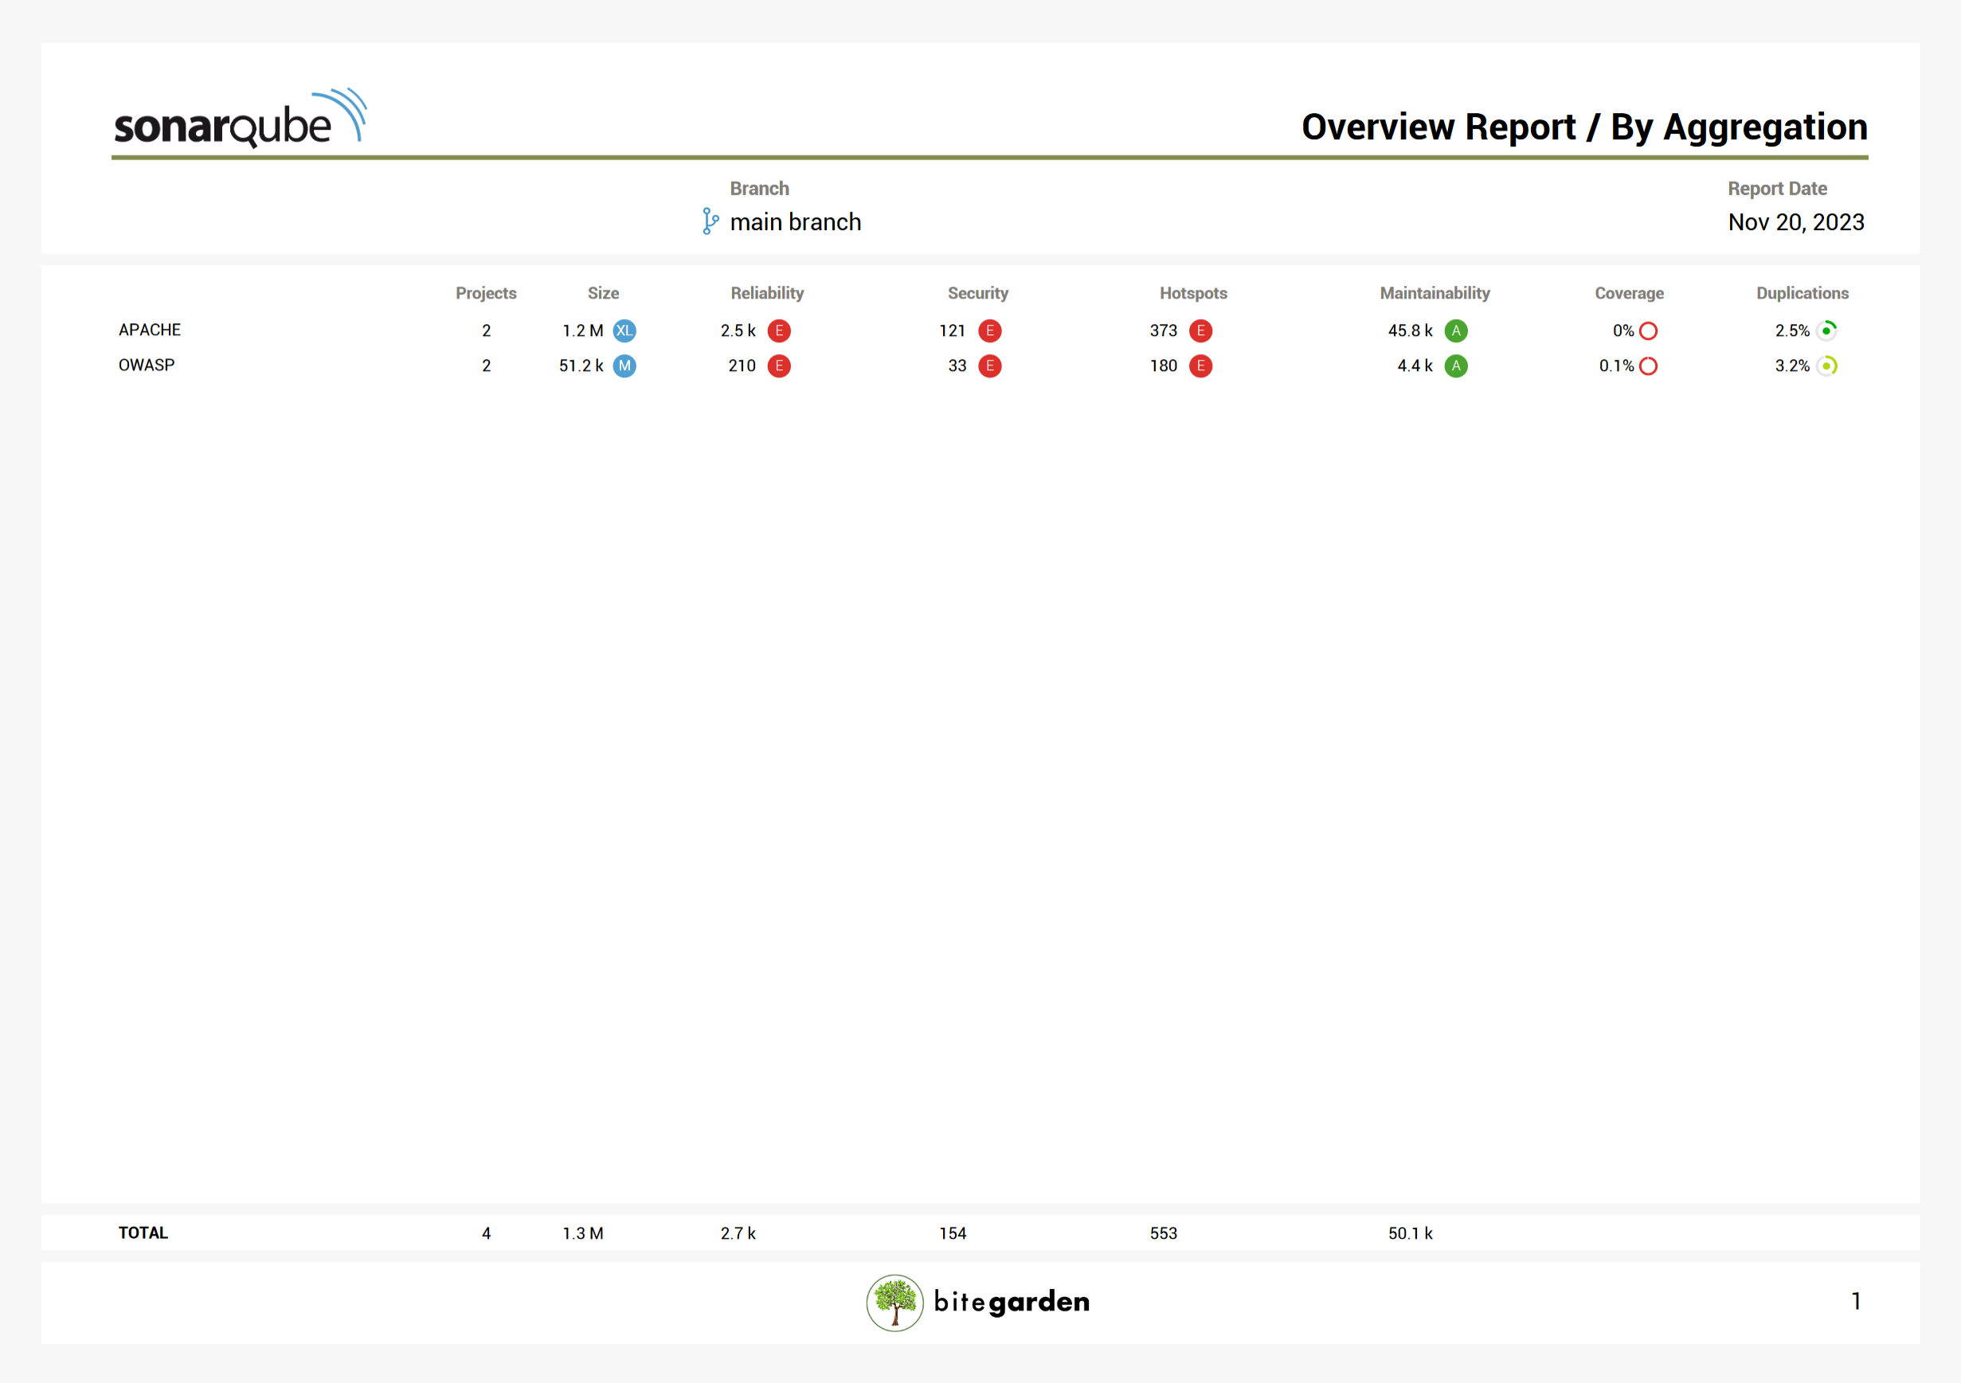The height and width of the screenshot is (1383, 1961).
Task: Click APACHE hotspots E rating badge
Action: click(x=1201, y=330)
